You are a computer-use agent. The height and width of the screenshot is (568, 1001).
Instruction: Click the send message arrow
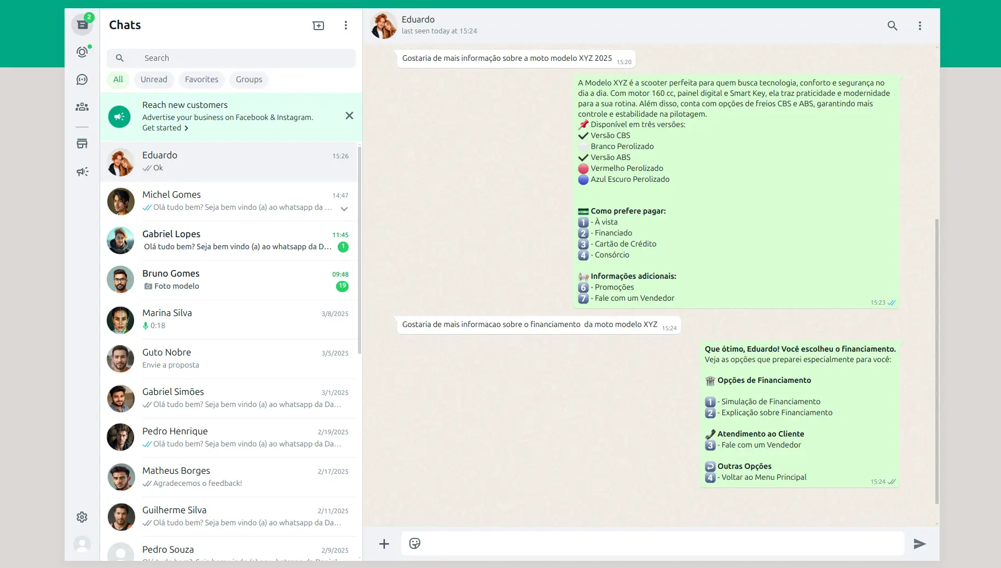(x=919, y=543)
